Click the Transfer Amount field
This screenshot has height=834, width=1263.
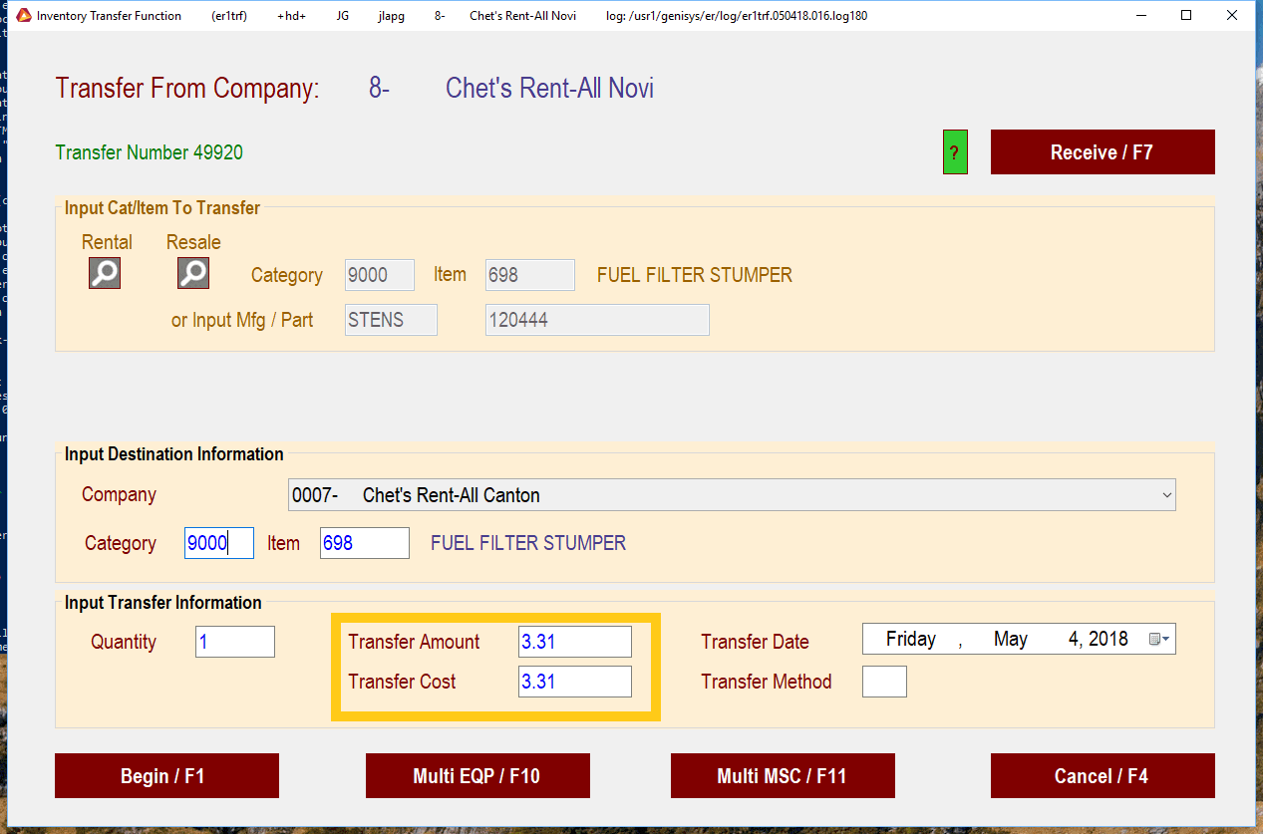(575, 642)
